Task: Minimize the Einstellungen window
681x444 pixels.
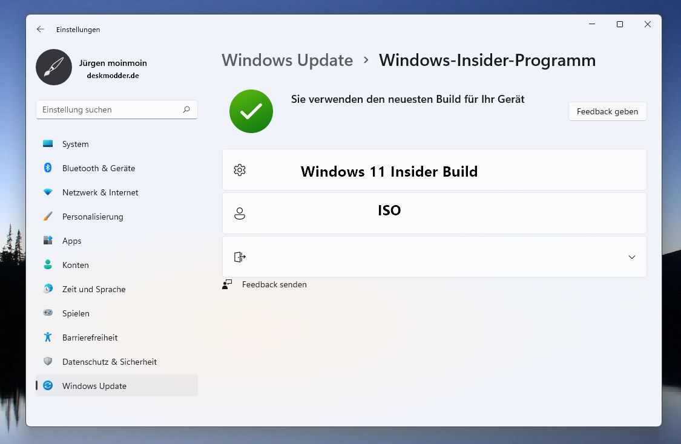Action: pyautogui.click(x=592, y=24)
